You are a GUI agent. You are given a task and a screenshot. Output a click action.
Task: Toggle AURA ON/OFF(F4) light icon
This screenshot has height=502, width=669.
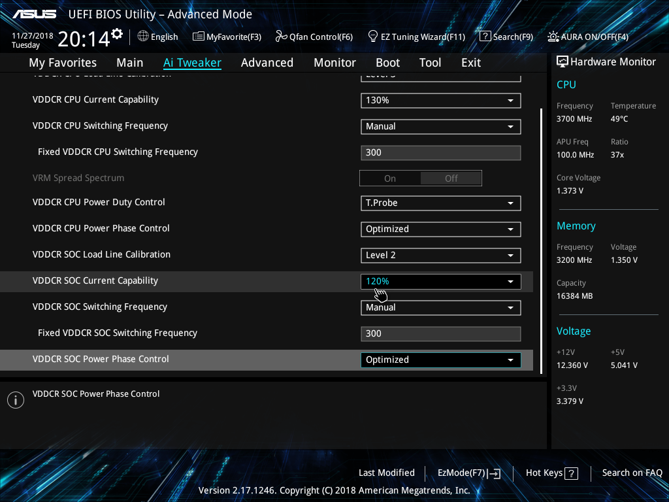[x=553, y=37]
